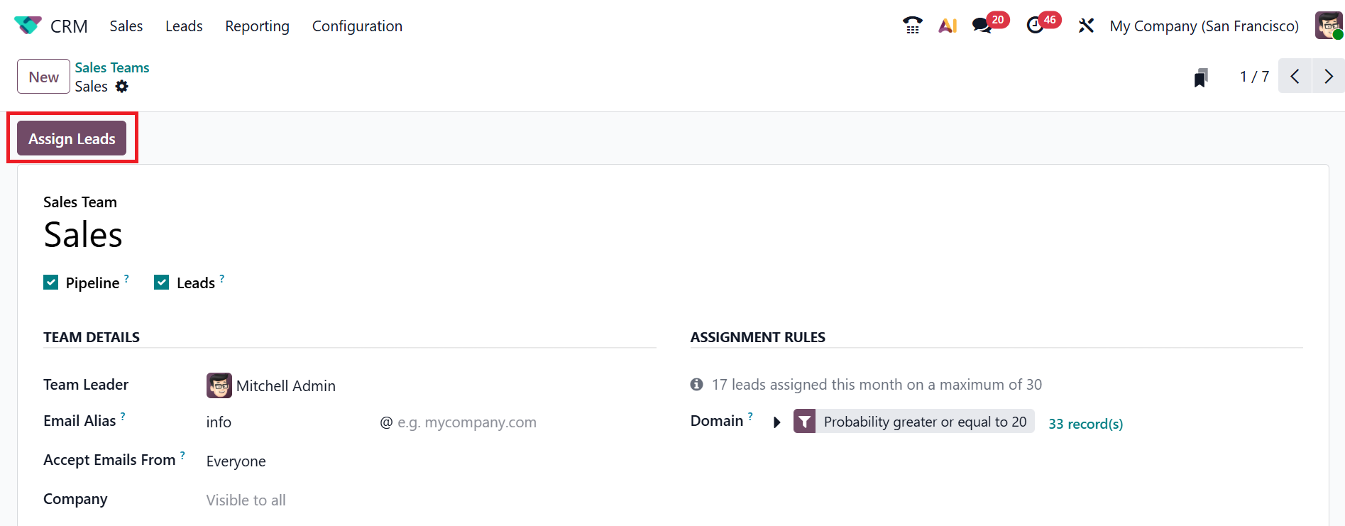
Task: Uncheck the Pipeline checkbox
Action: pyautogui.click(x=51, y=283)
